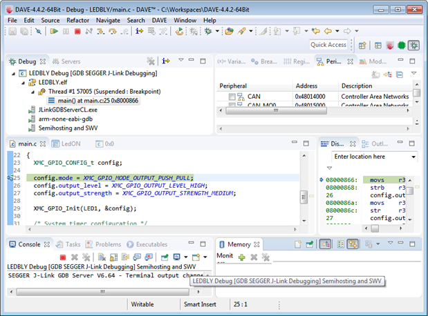Terminate the console session with red square
The width and height of the screenshot is (428, 316).
[x=62, y=257]
